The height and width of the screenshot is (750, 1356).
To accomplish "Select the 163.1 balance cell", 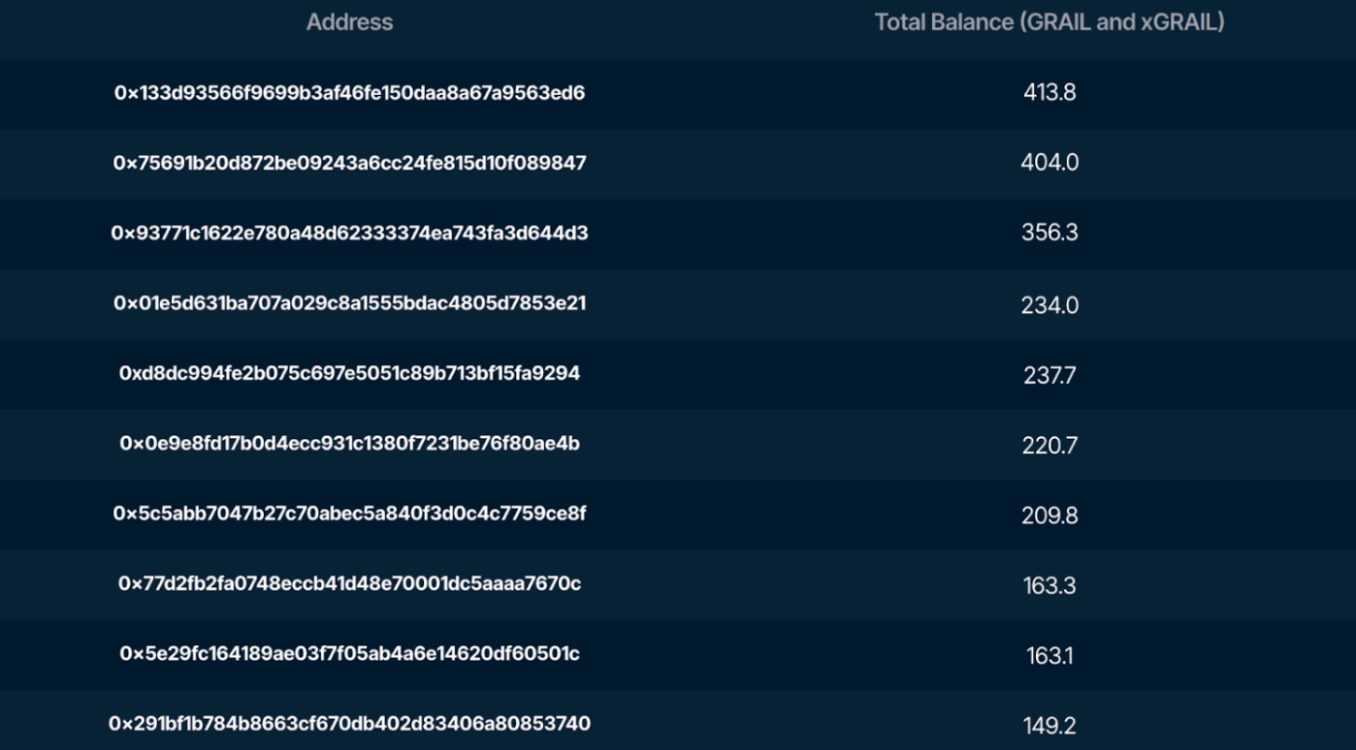I will coord(1049,656).
